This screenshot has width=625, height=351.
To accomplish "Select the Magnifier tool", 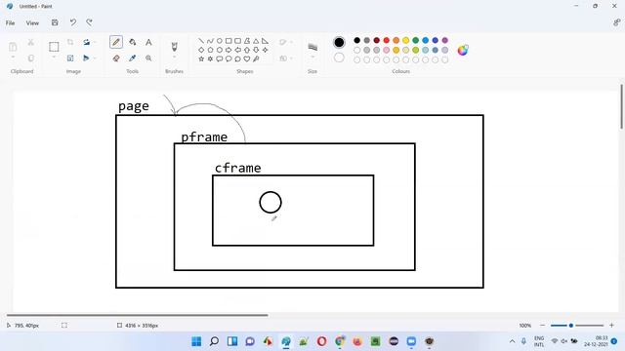I will pos(148,58).
